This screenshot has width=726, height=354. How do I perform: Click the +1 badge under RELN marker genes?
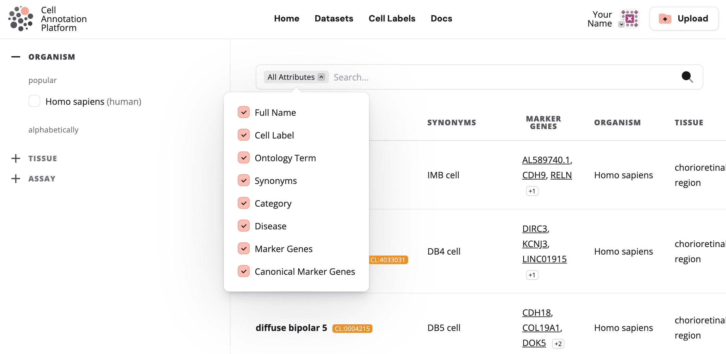pyautogui.click(x=532, y=191)
